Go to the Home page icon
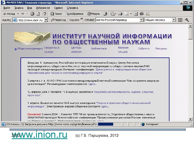The height and width of the screenshot is (145, 194). (x=44, y=14)
